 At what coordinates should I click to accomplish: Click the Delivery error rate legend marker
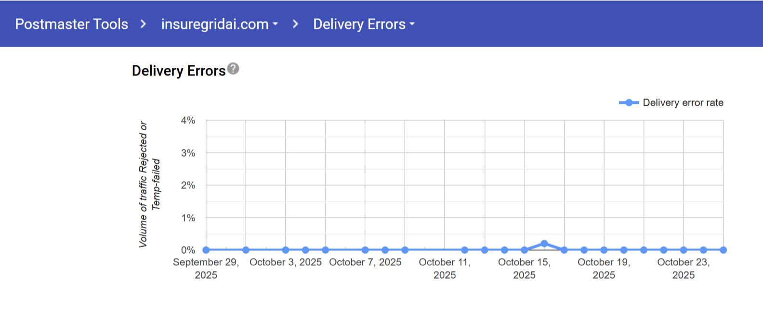coord(629,103)
